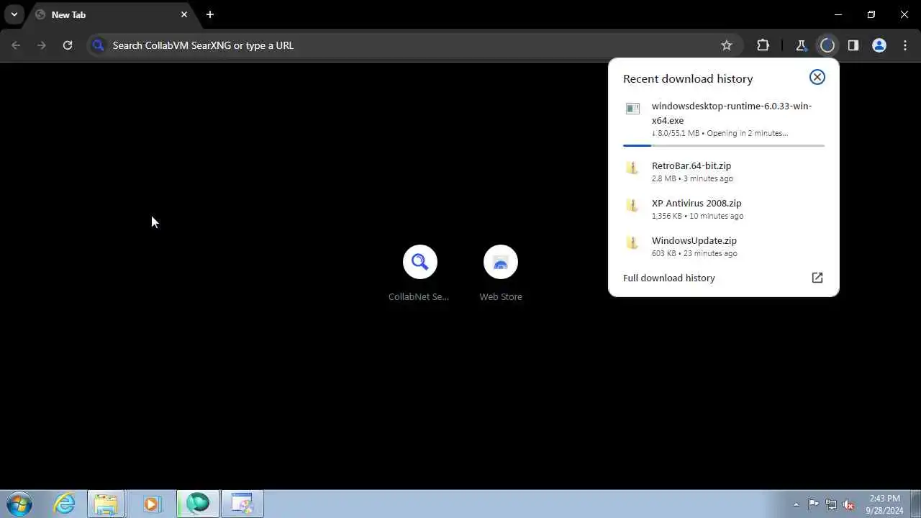This screenshot has height=518, width=921.
Task: Open the CollabNet Search shortcut
Action: coord(419,273)
